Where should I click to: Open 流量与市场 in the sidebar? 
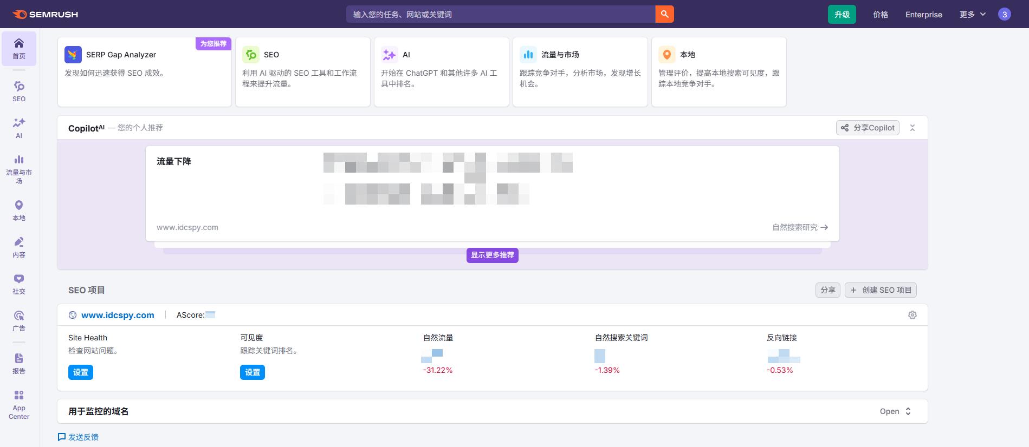click(19, 169)
